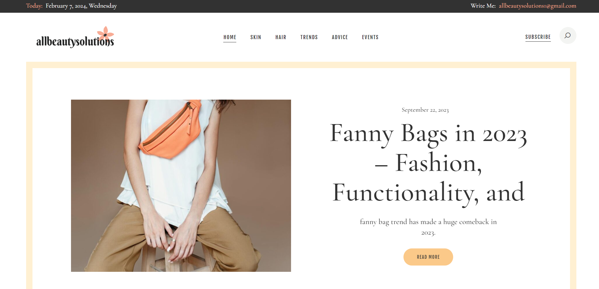Select Hair in the navigation

281,37
